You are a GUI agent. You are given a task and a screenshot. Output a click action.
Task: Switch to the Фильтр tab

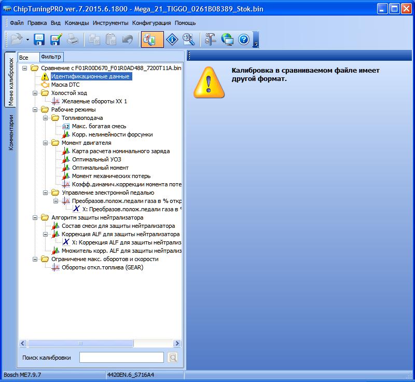coord(51,57)
